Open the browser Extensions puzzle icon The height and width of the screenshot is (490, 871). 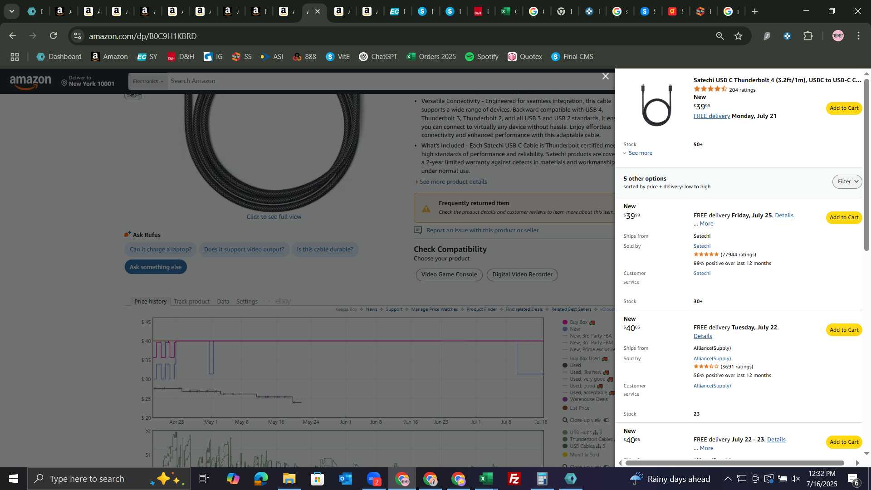[808, 36]
